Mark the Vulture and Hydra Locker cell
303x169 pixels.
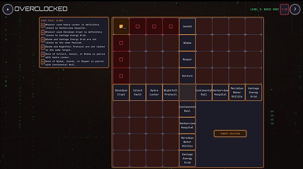pyautogui.click(x=154, y=76)
